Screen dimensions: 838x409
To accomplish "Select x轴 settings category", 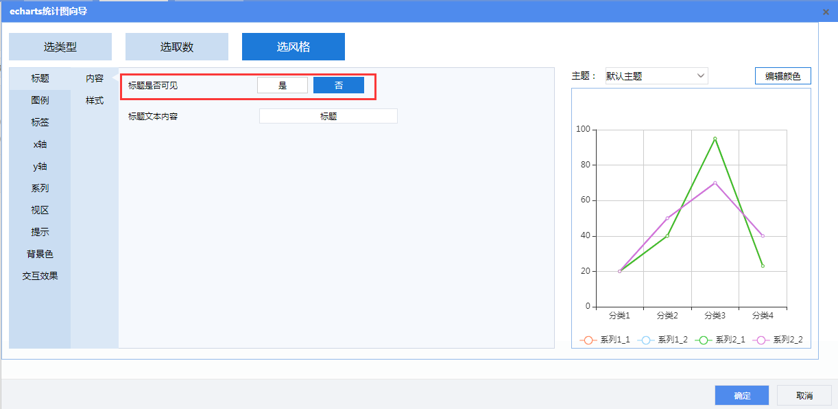I will pos(40,144).
